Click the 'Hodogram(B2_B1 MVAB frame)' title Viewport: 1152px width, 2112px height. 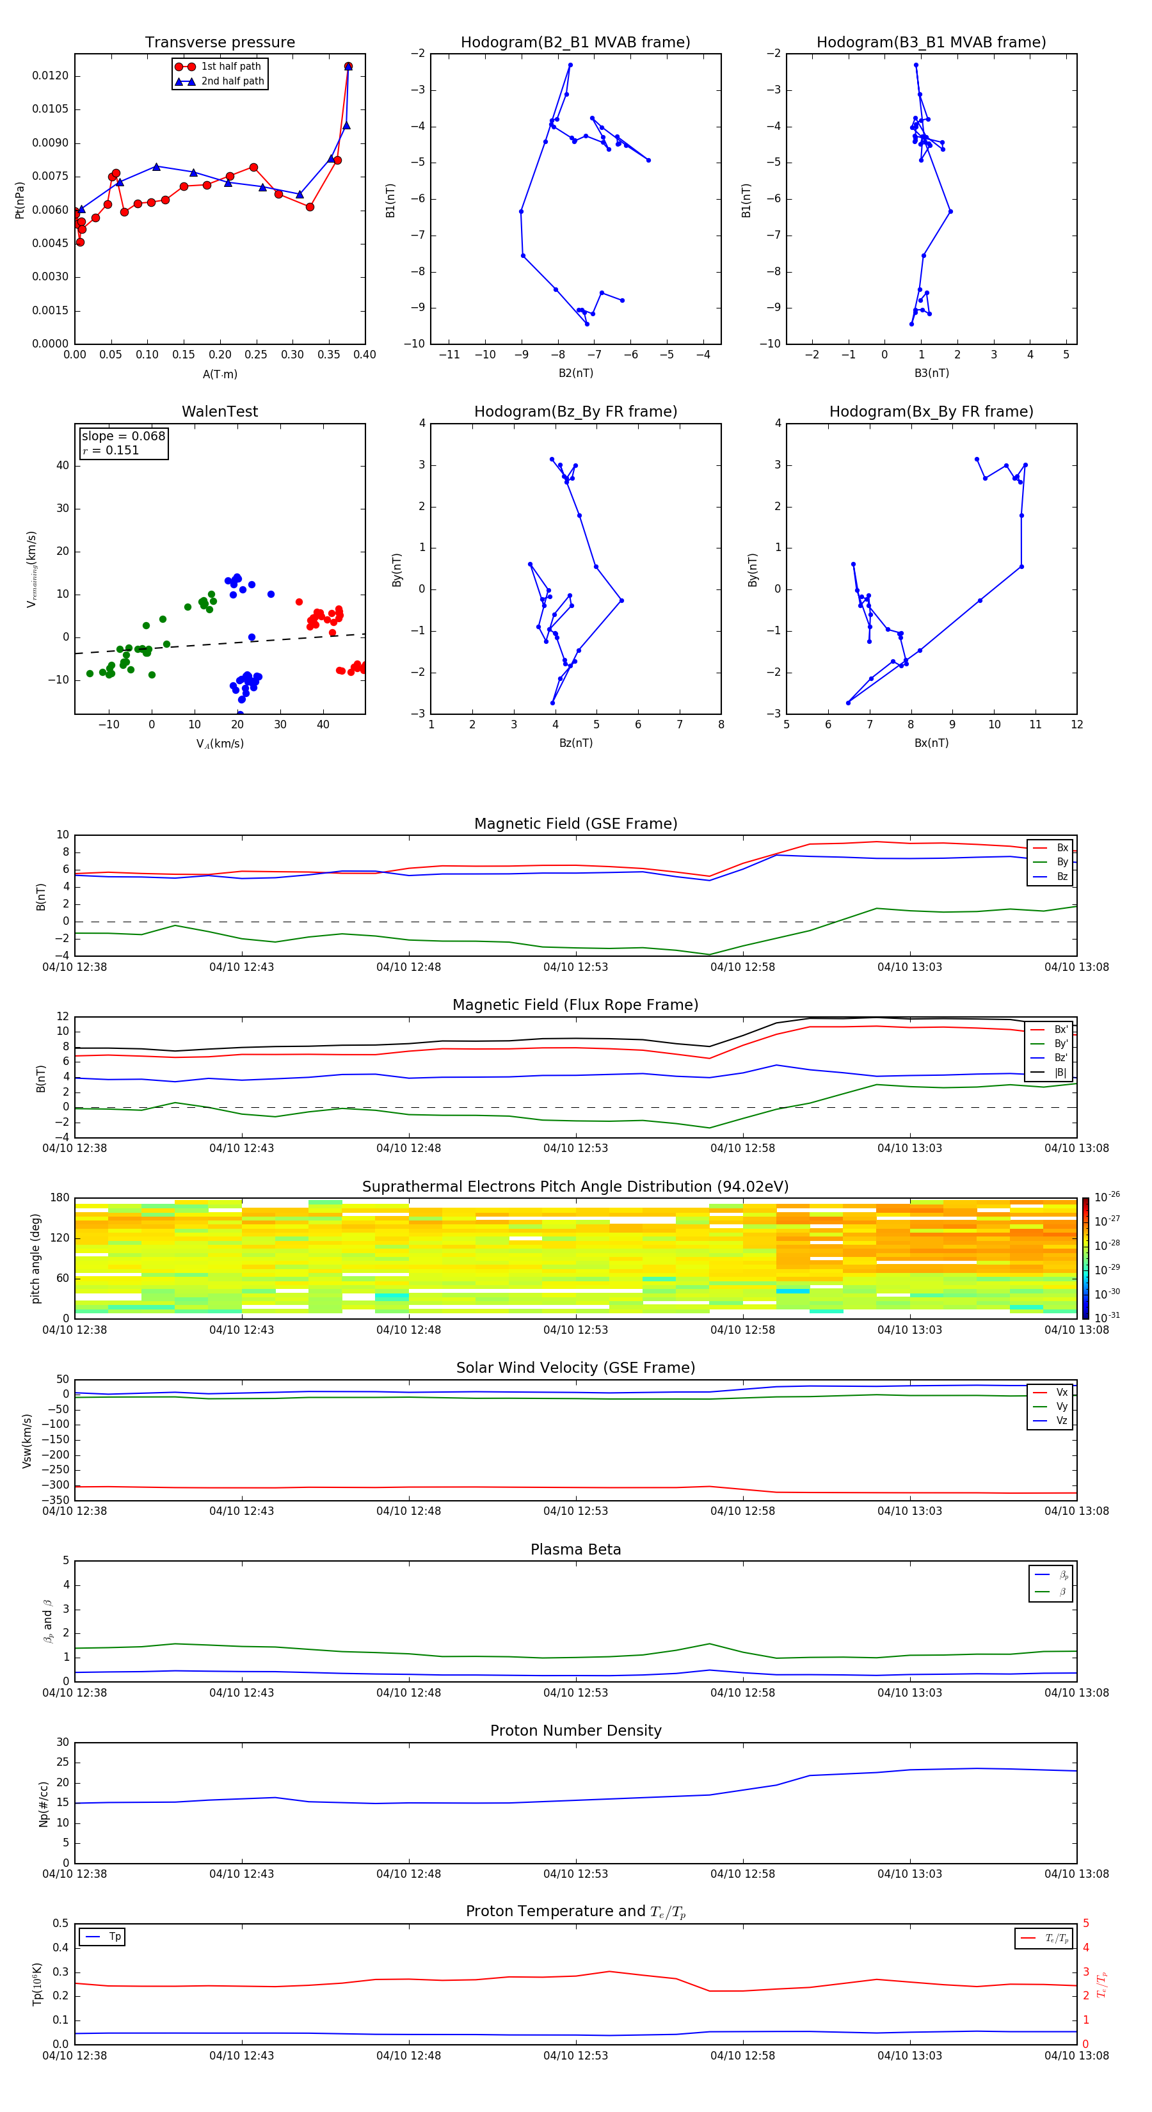pos(575,43)
